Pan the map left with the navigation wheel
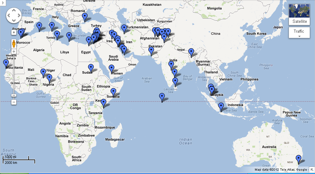The image size is (315, 174). pyautogui.click(x=8, y=15)
